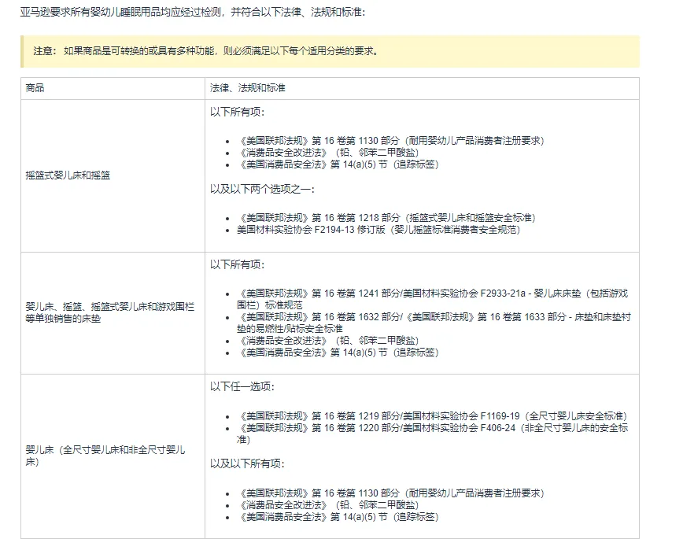The width and height of the screenshot is (683, 539).
Task: Click the 第 1241 部分 F2933-21a crib mattress item
Action: pyautogui.click(x=433, y=299)
